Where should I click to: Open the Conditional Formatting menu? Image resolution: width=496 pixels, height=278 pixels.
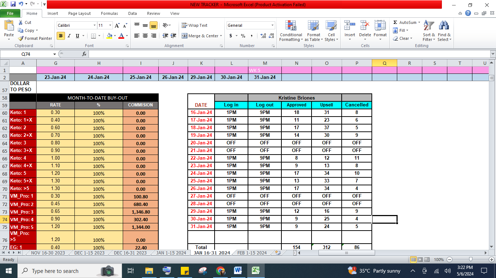tap(290, 31)
